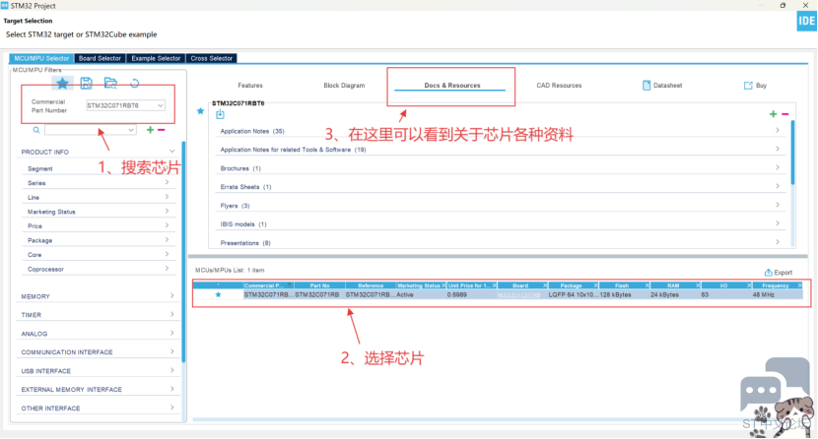Close the Flash column with its X
Viewport: 818px width, 439px height.
pos(647,285)
